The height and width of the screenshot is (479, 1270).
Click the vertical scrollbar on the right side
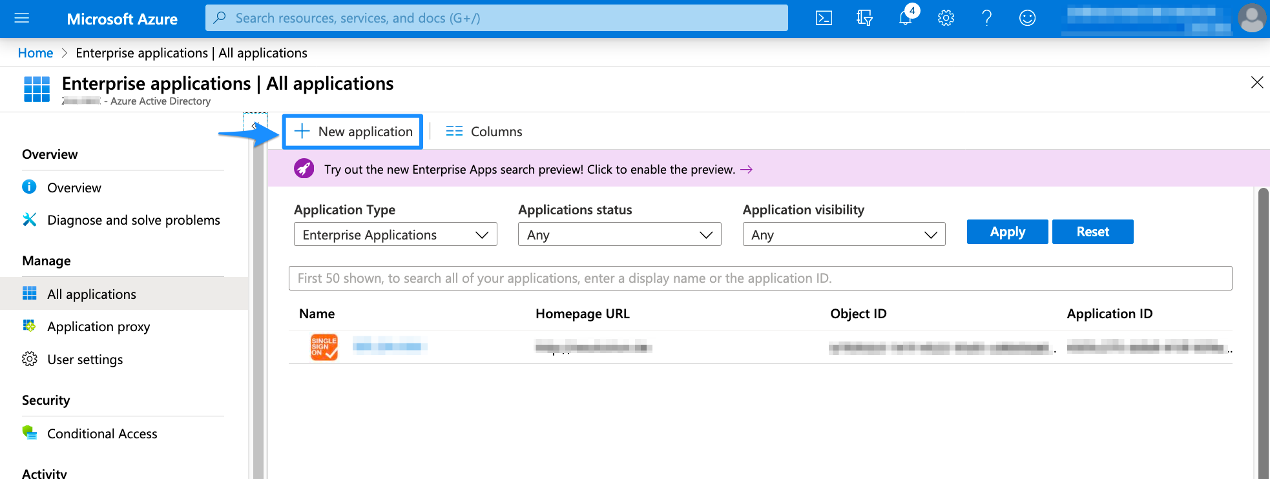[x=1264, y=333]
